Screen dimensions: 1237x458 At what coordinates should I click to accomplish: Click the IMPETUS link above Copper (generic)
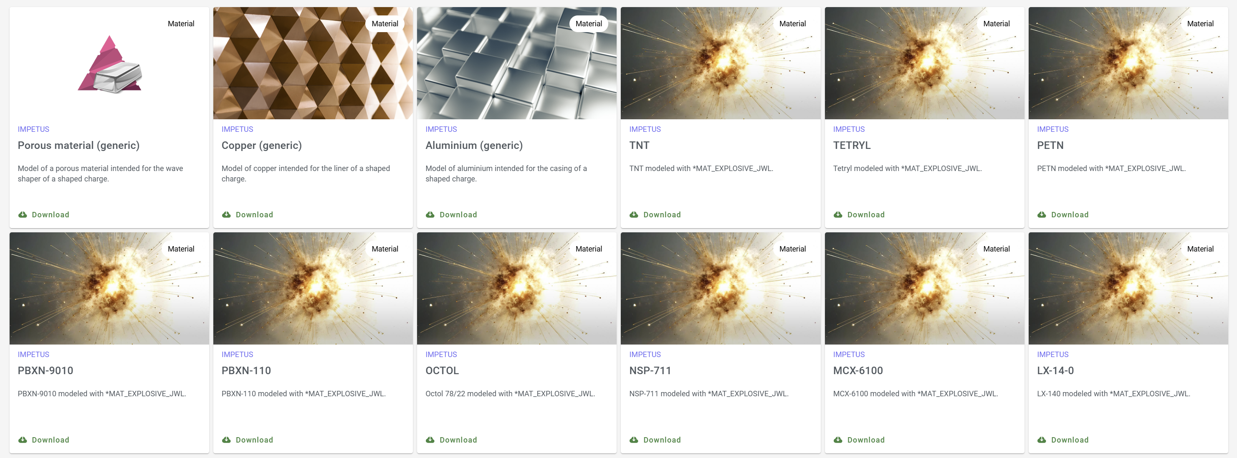237,129
